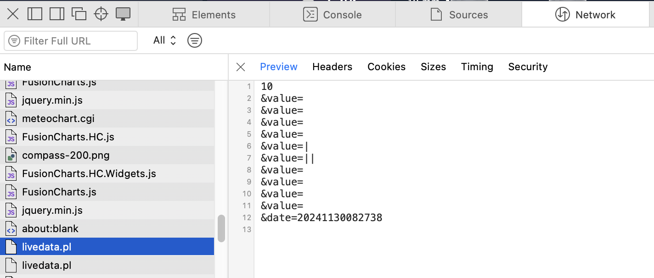
Task: Click the resource list scrollbar thumb
Action: (x=221, y=228)
